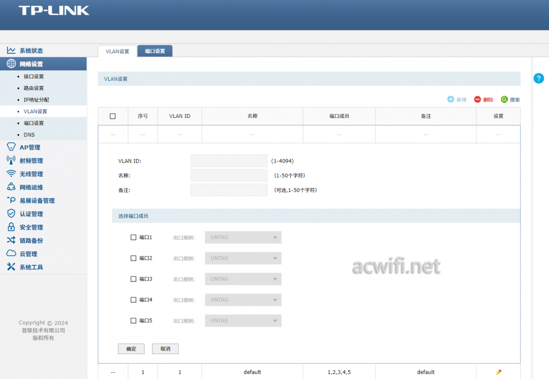Click the 确定 confirm button
Screen dimensions: 549x379
tap(131, 349)
